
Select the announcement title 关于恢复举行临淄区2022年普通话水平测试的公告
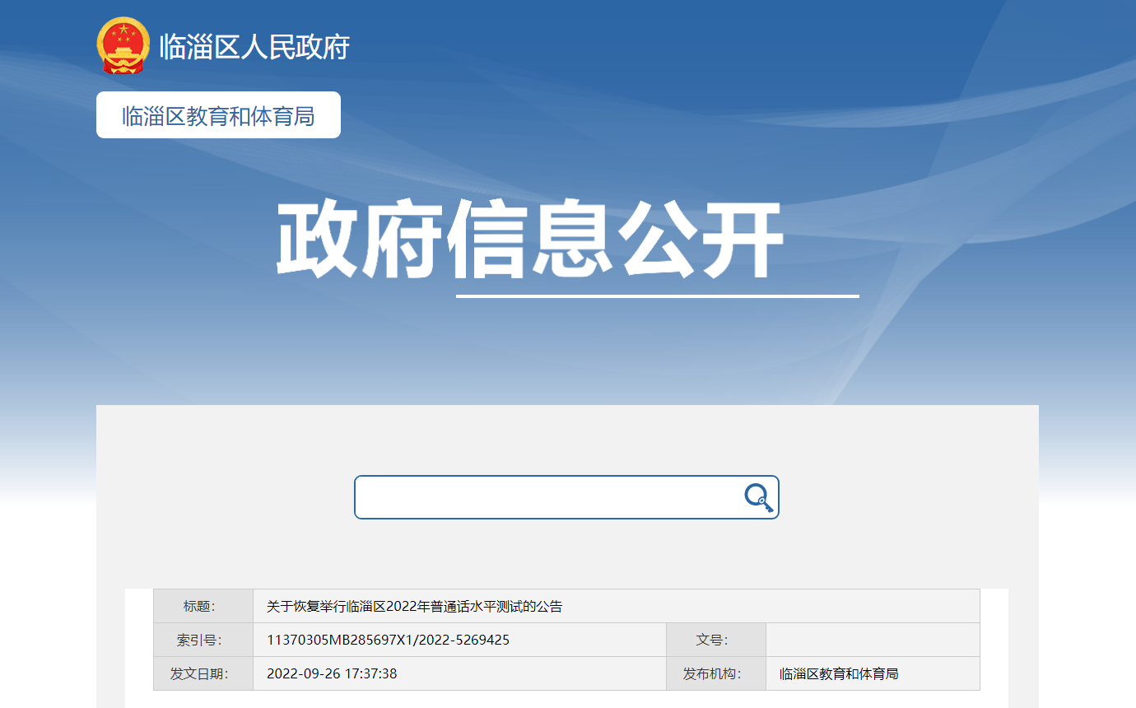[414, 607]
